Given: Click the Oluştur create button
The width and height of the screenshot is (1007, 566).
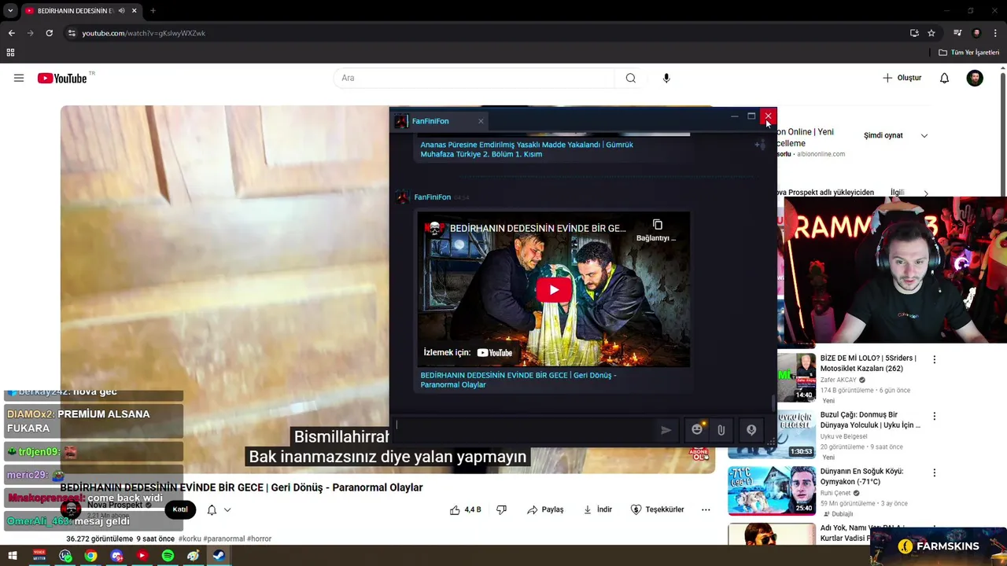Looking at the screenshot, I should [x=902, y=78].
